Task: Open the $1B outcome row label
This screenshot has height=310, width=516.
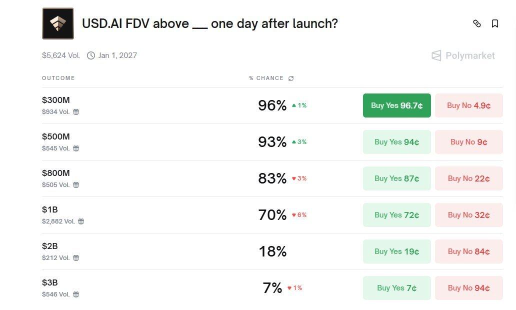Action: point(50,209)
